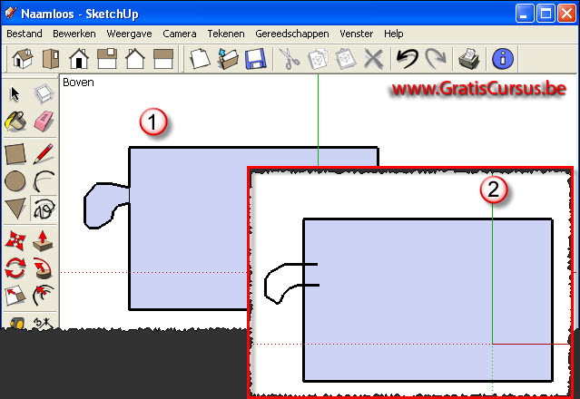Copy selection toolbar icon
The image size is (580, 399).
click(x=318, y=58)
